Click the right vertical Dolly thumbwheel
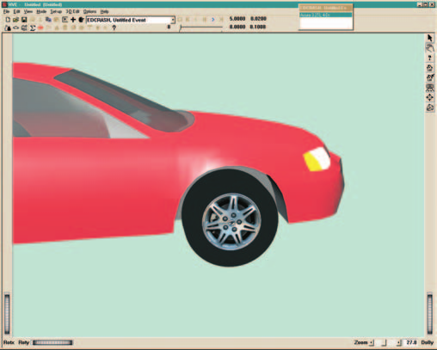 [x=429, y=313]
